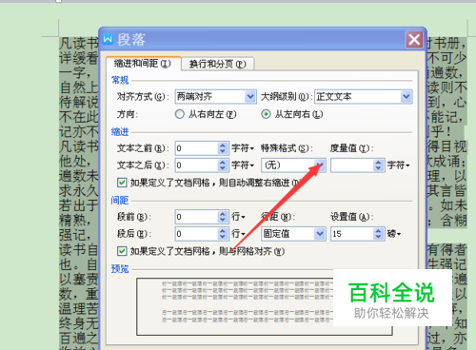Select the 从右向左 direction radio button
Image resolution: width=476 pixels, height=350 pixels.
[180, 114]
